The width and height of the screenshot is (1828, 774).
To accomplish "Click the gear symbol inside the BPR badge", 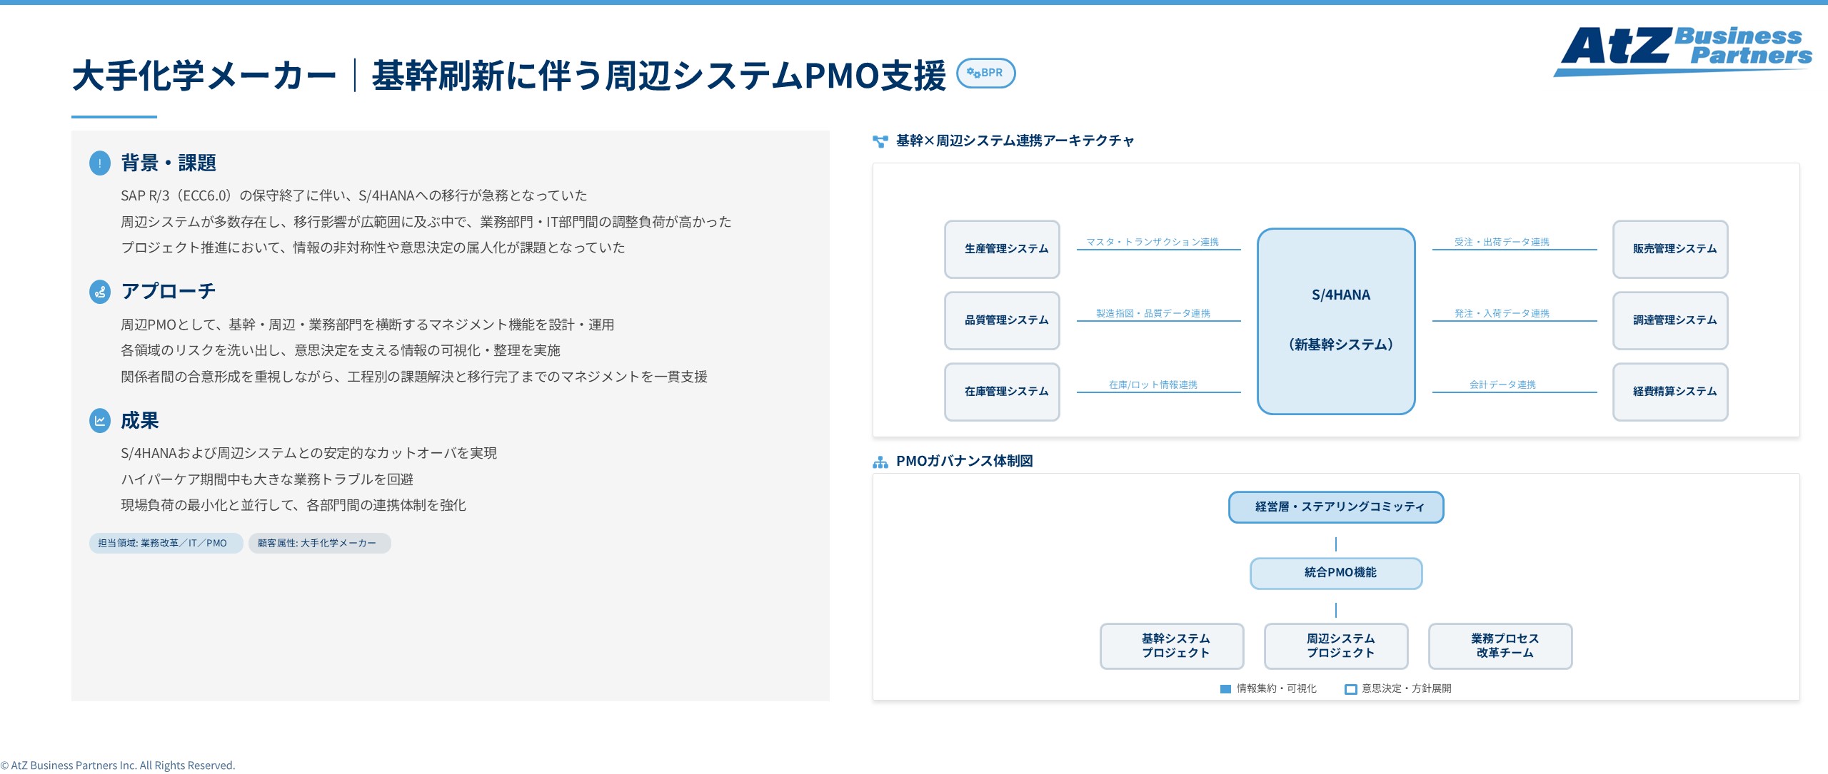I will click(973, 73).
